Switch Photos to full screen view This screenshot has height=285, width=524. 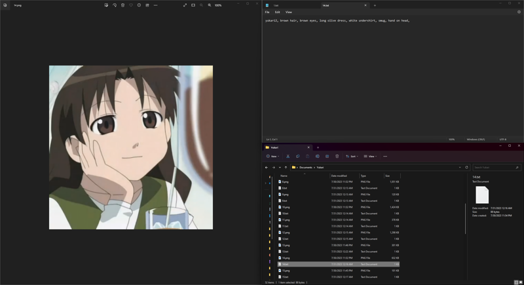185,5
